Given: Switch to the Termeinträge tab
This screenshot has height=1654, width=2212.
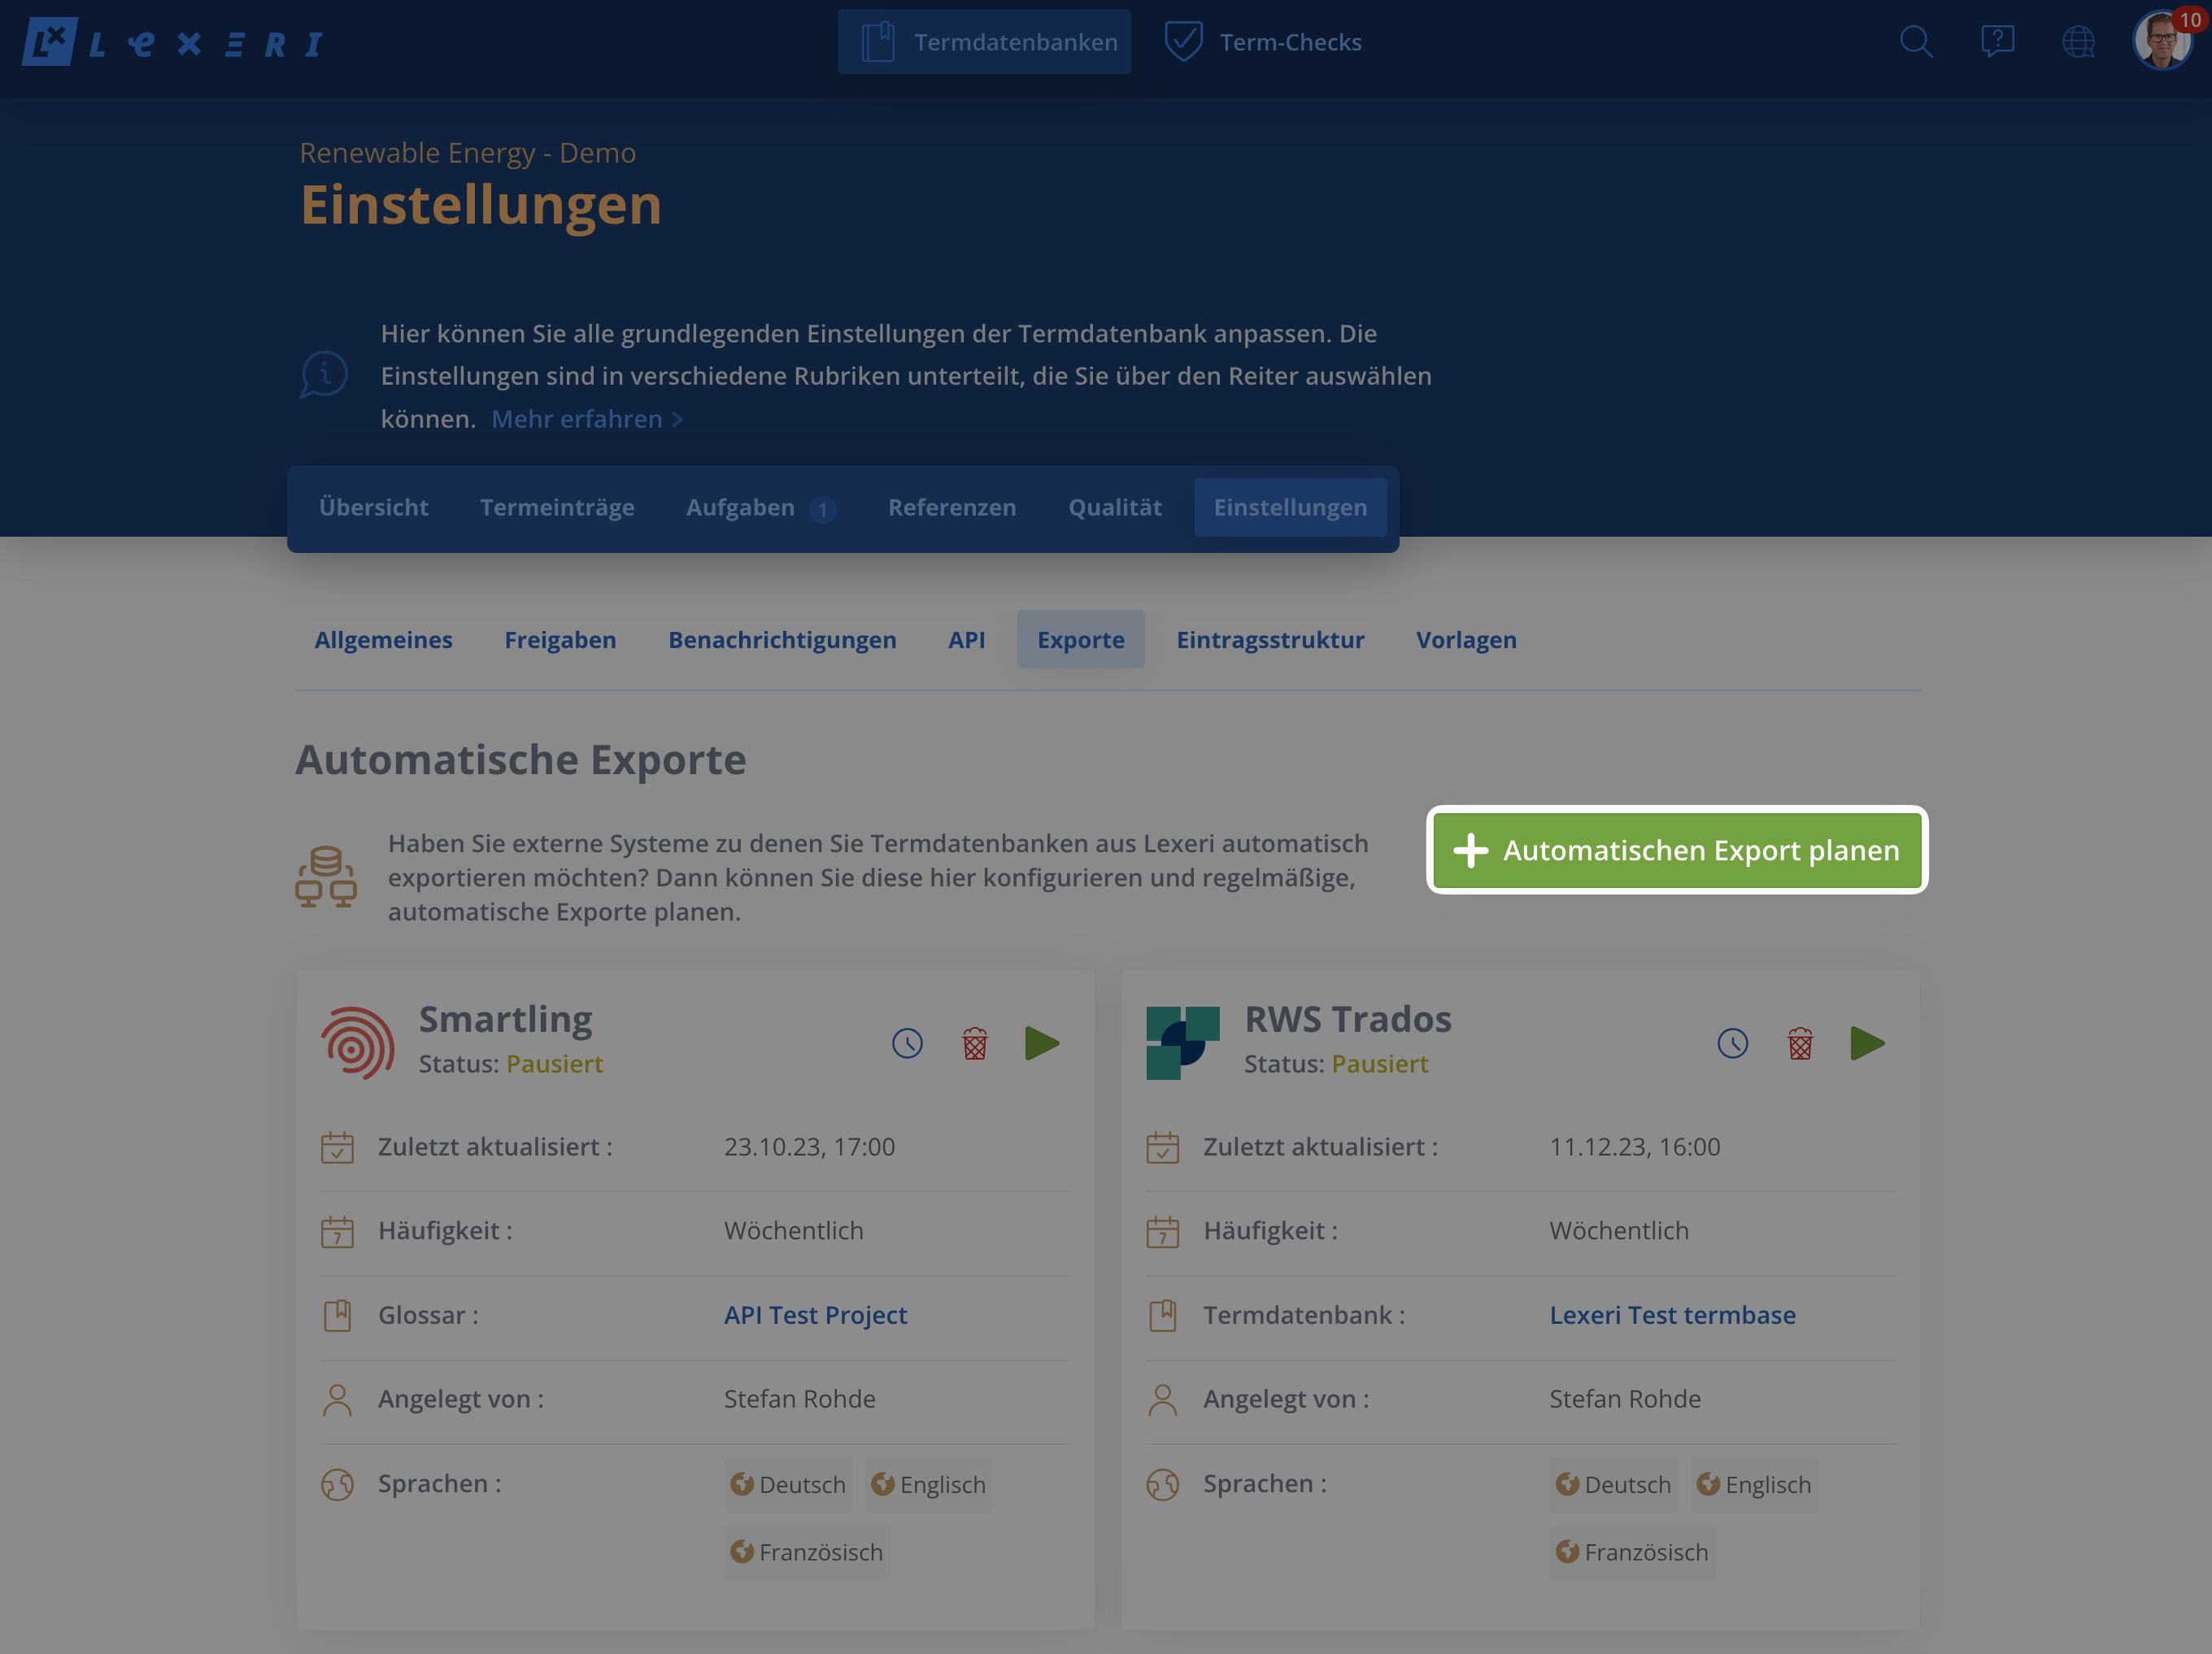Looking at the screenshot, I should 557,508.
